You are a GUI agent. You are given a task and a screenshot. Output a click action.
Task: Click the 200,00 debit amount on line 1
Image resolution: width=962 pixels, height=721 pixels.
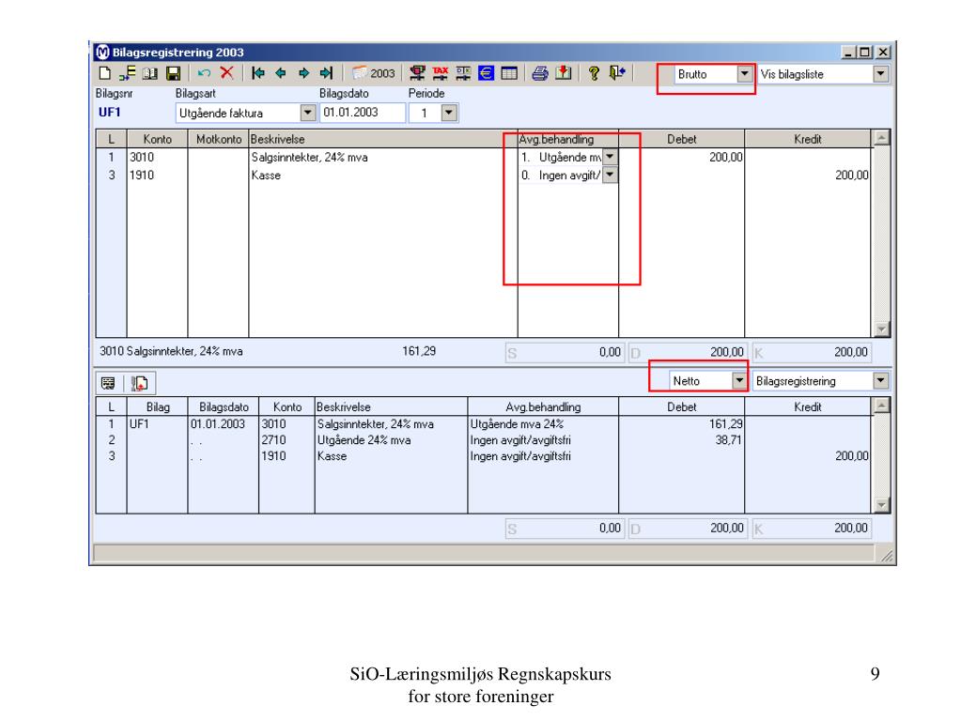726,158
